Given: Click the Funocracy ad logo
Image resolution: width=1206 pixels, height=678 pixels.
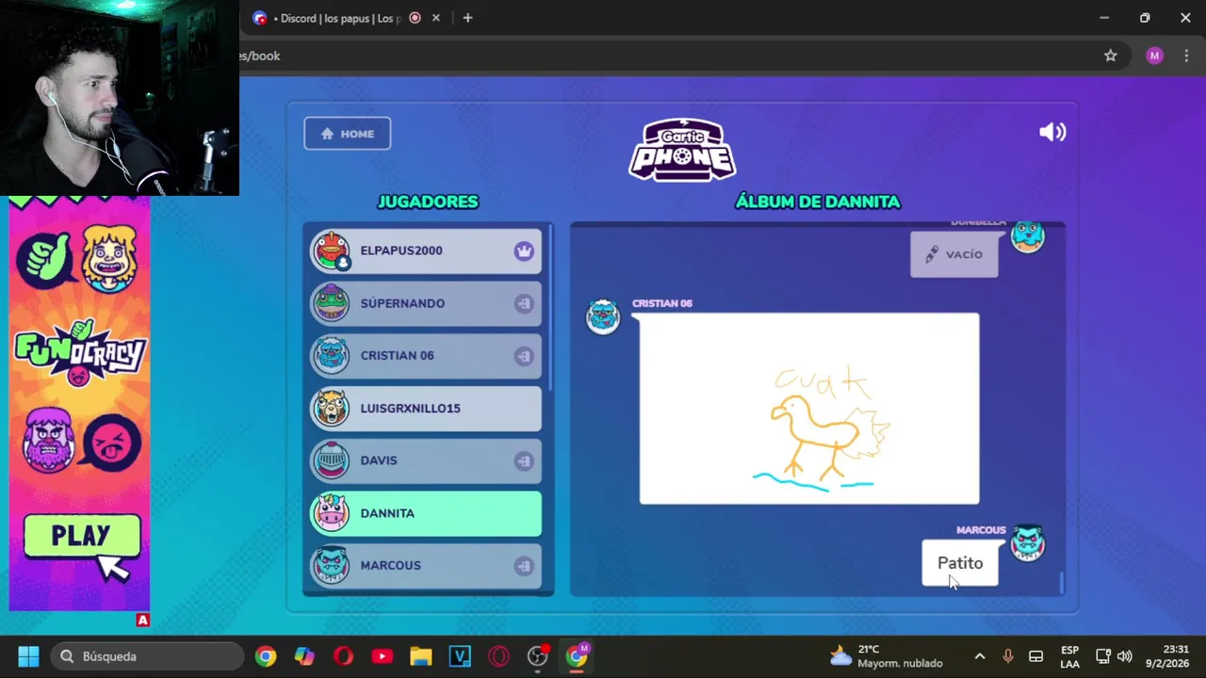Looking at the screenshot, I should click(x=80, y=352).
